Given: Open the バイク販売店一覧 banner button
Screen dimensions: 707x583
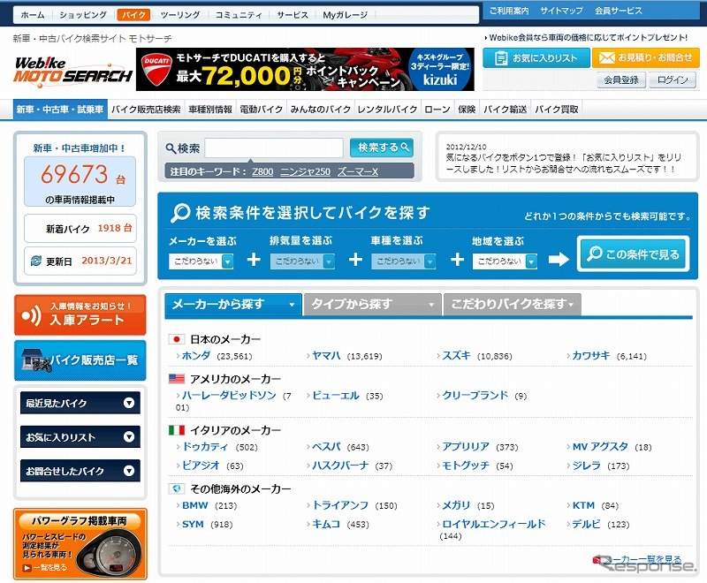Looking at the screenshot, I should 80,360.
